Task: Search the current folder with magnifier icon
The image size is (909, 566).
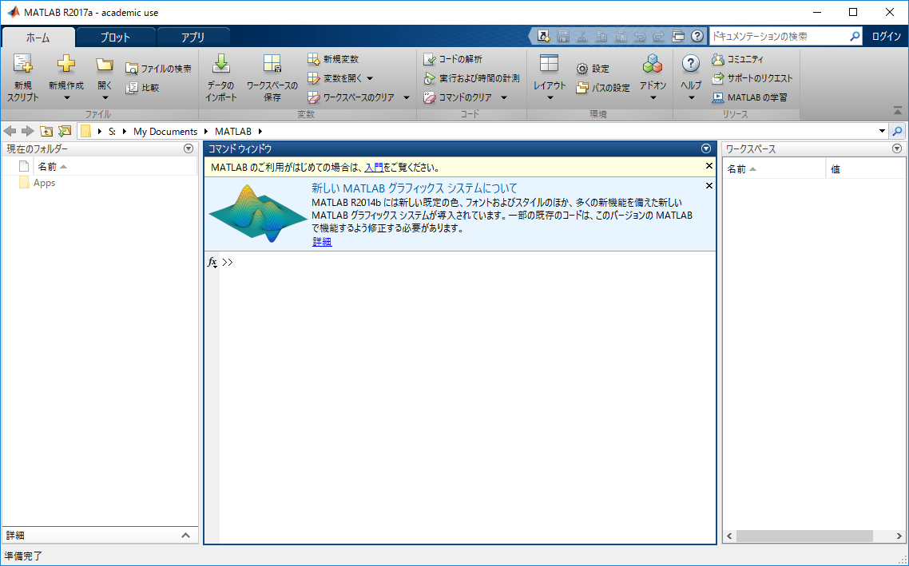Action: 897,132
